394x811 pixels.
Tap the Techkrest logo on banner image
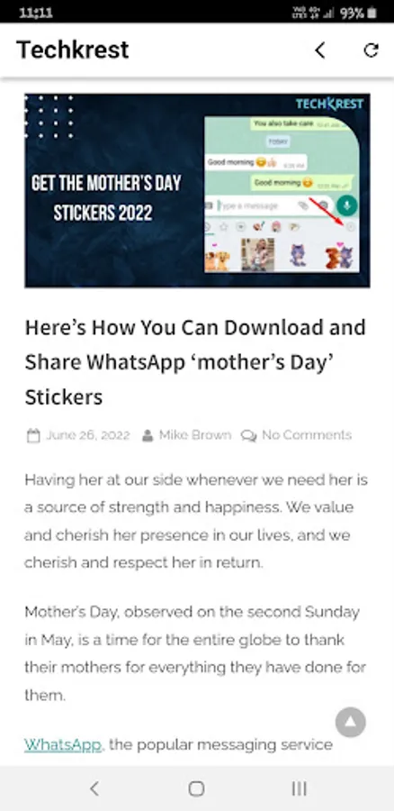pos(329,104)
